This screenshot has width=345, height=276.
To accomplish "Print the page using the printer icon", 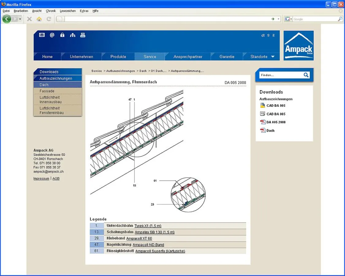I will click(83, 35).
